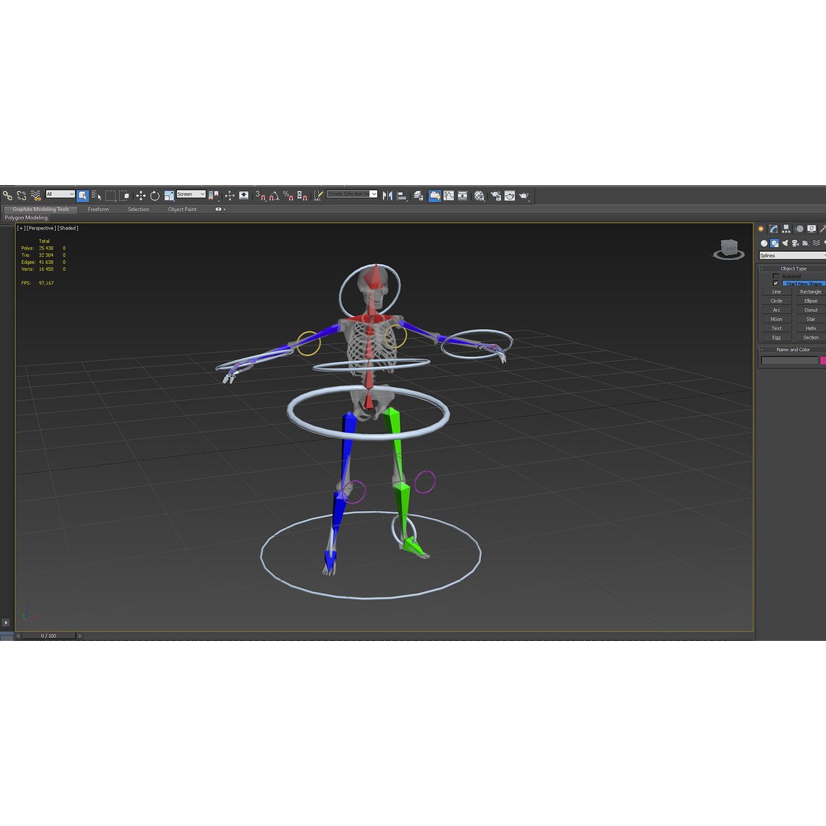Open the Reference Coordinate System dropdown showing Screen
The height and width of the screenshot is (826, 826).
[x=187, y=194]
